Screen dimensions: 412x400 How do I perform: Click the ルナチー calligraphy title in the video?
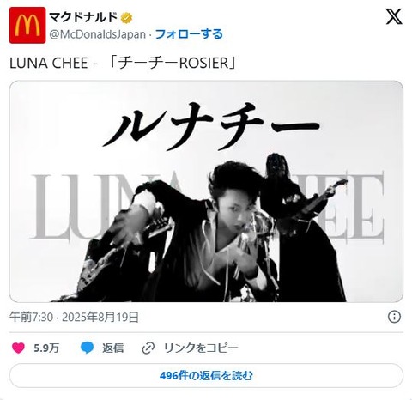[211, 125]
